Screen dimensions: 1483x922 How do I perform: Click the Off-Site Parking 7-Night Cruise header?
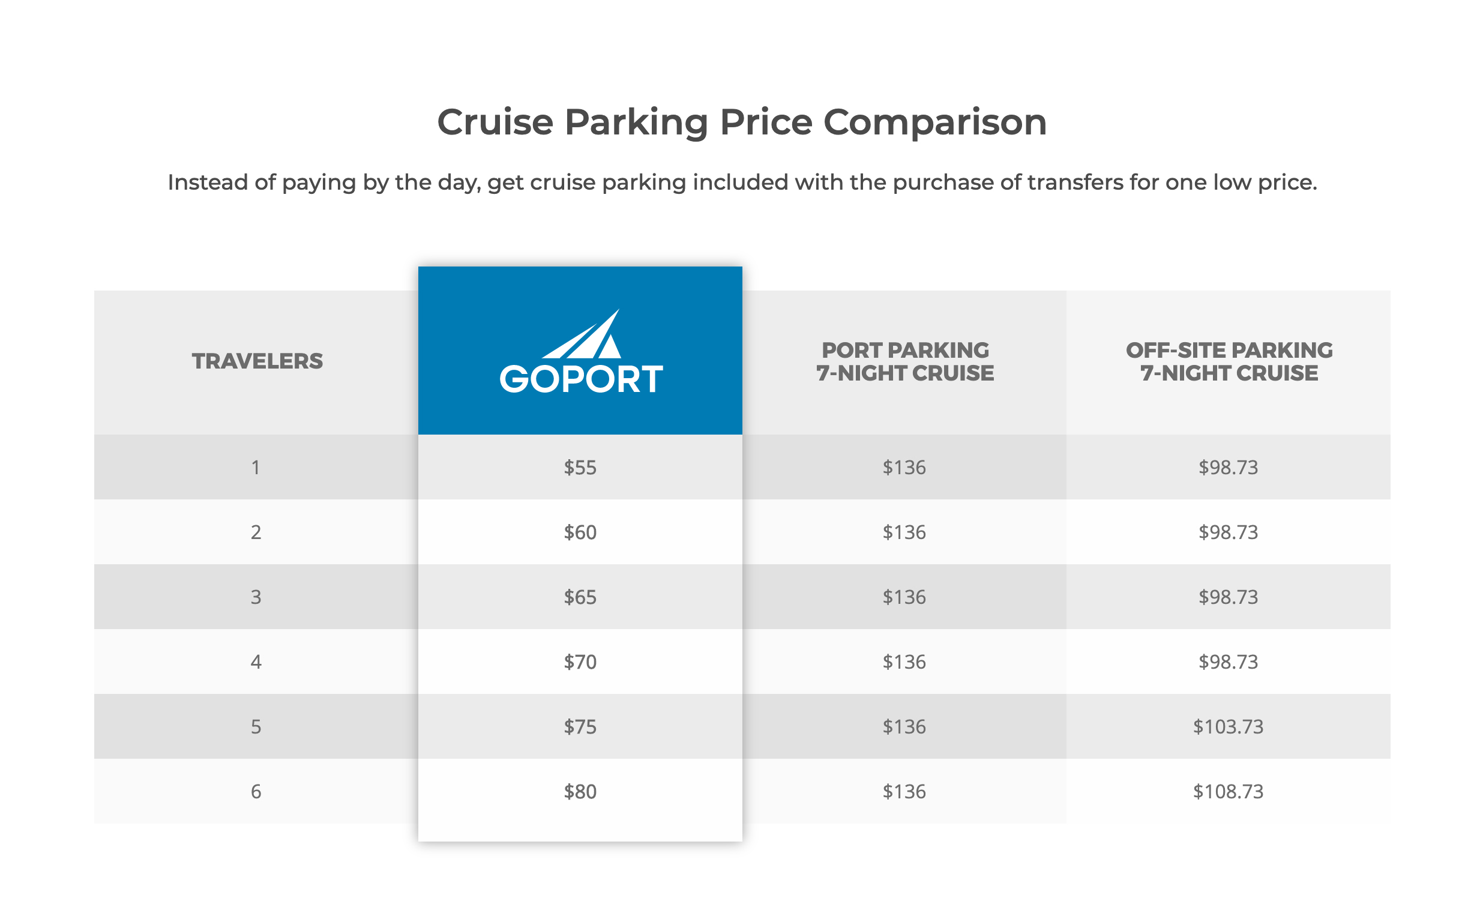(x=1228, y=361)
